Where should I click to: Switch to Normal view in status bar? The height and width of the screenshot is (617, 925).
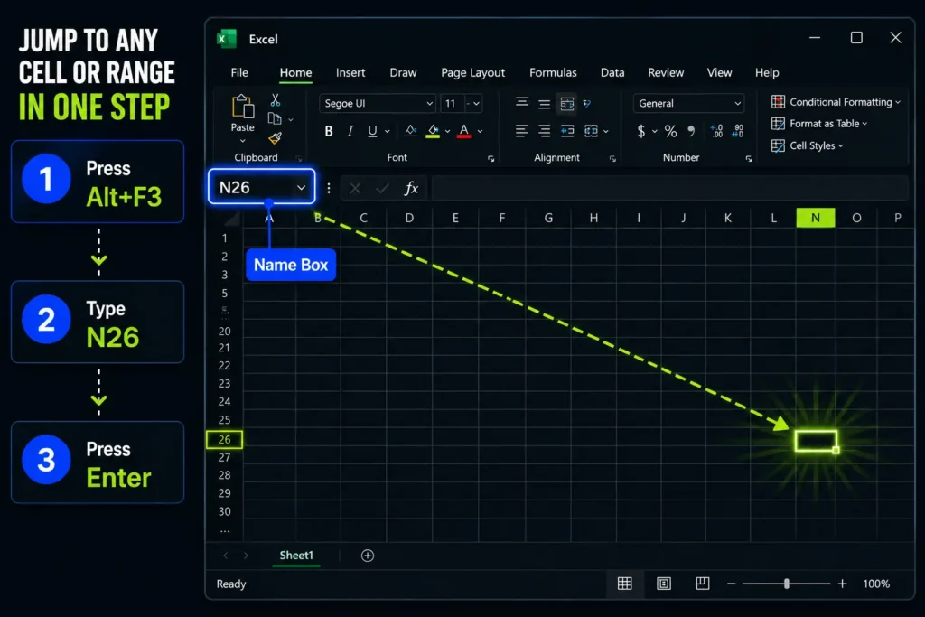click(625, 584)
